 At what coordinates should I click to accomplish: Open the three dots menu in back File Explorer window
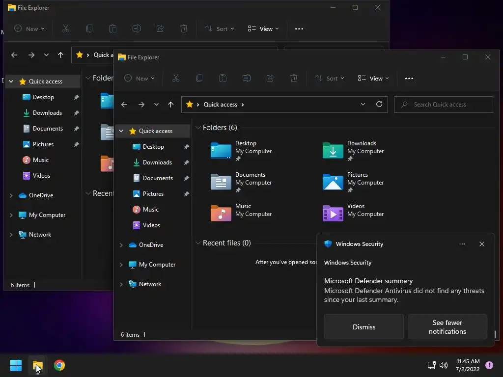tap(299, 29)
